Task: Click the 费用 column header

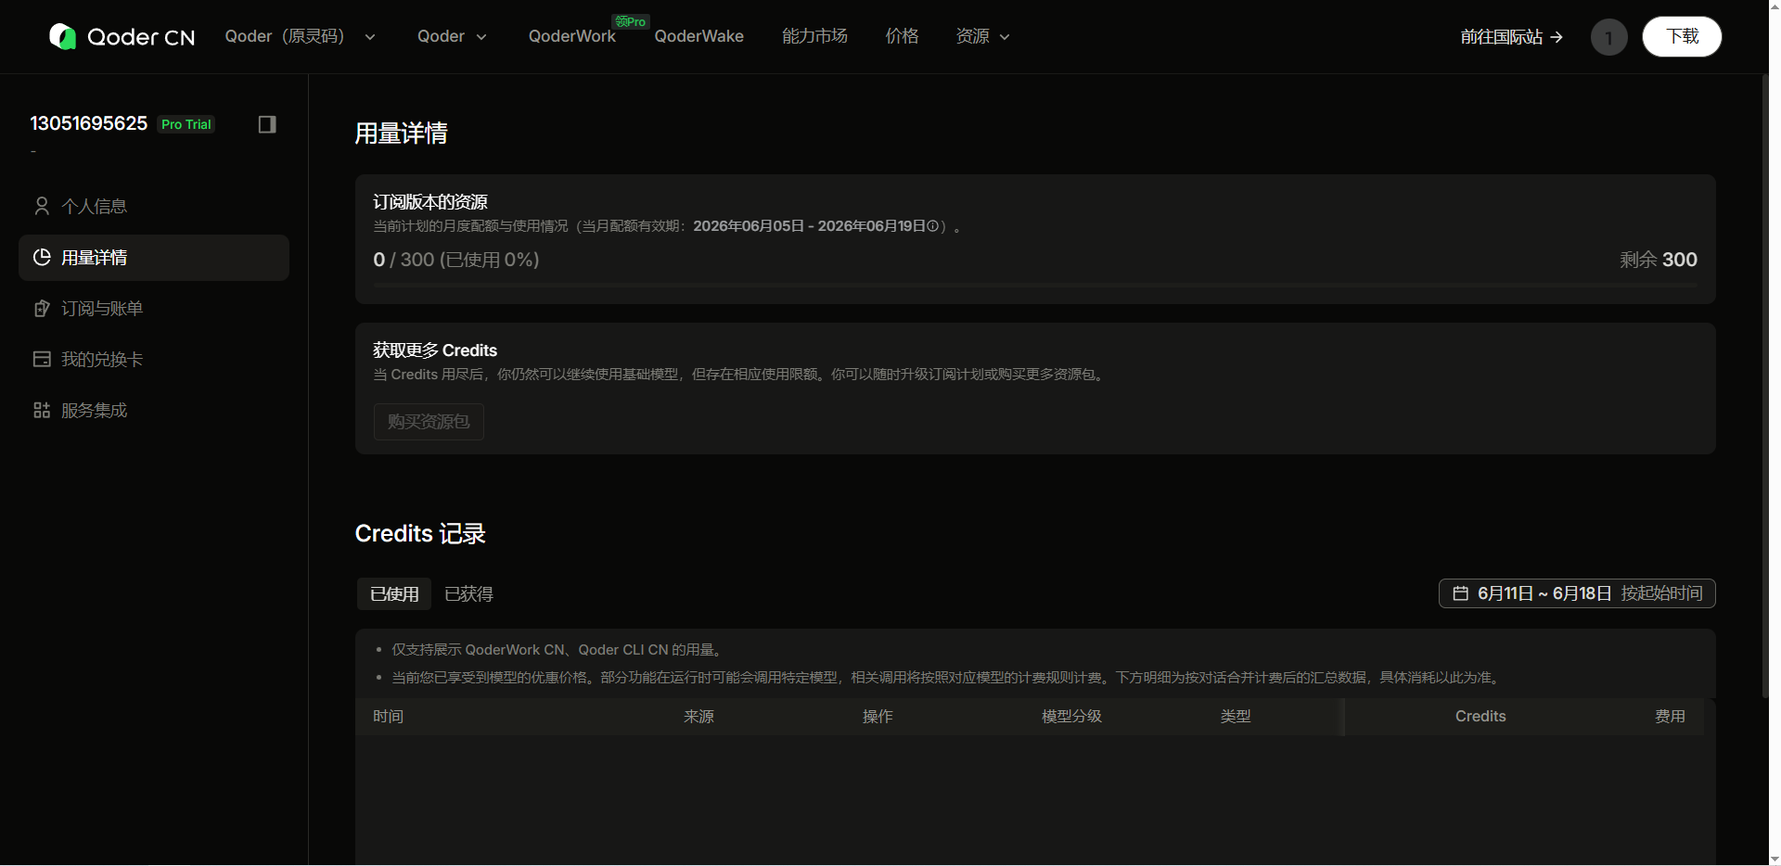Action: click(x=1670, y=717)
